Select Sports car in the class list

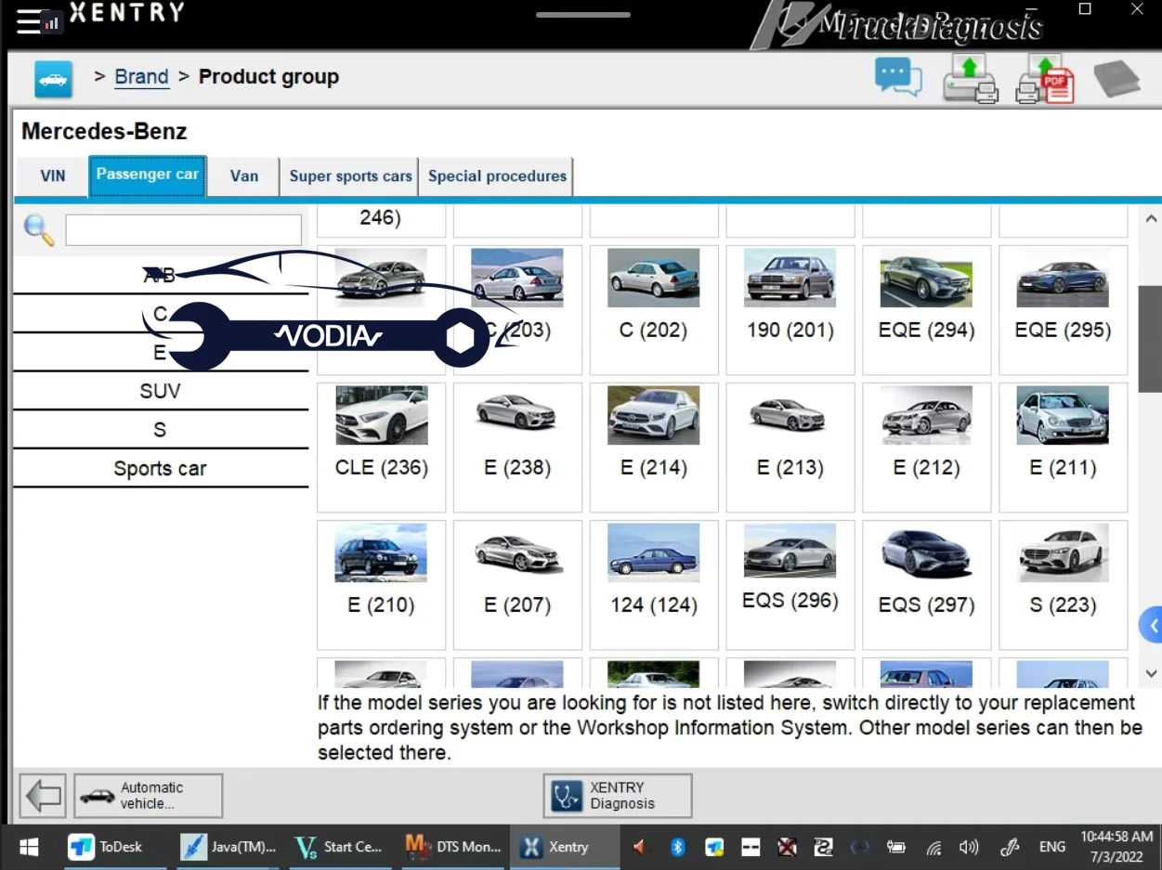[x=160, y=469]
